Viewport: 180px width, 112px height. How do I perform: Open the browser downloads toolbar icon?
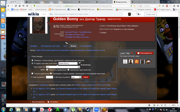pyautogui.click(x=174, y=6)
